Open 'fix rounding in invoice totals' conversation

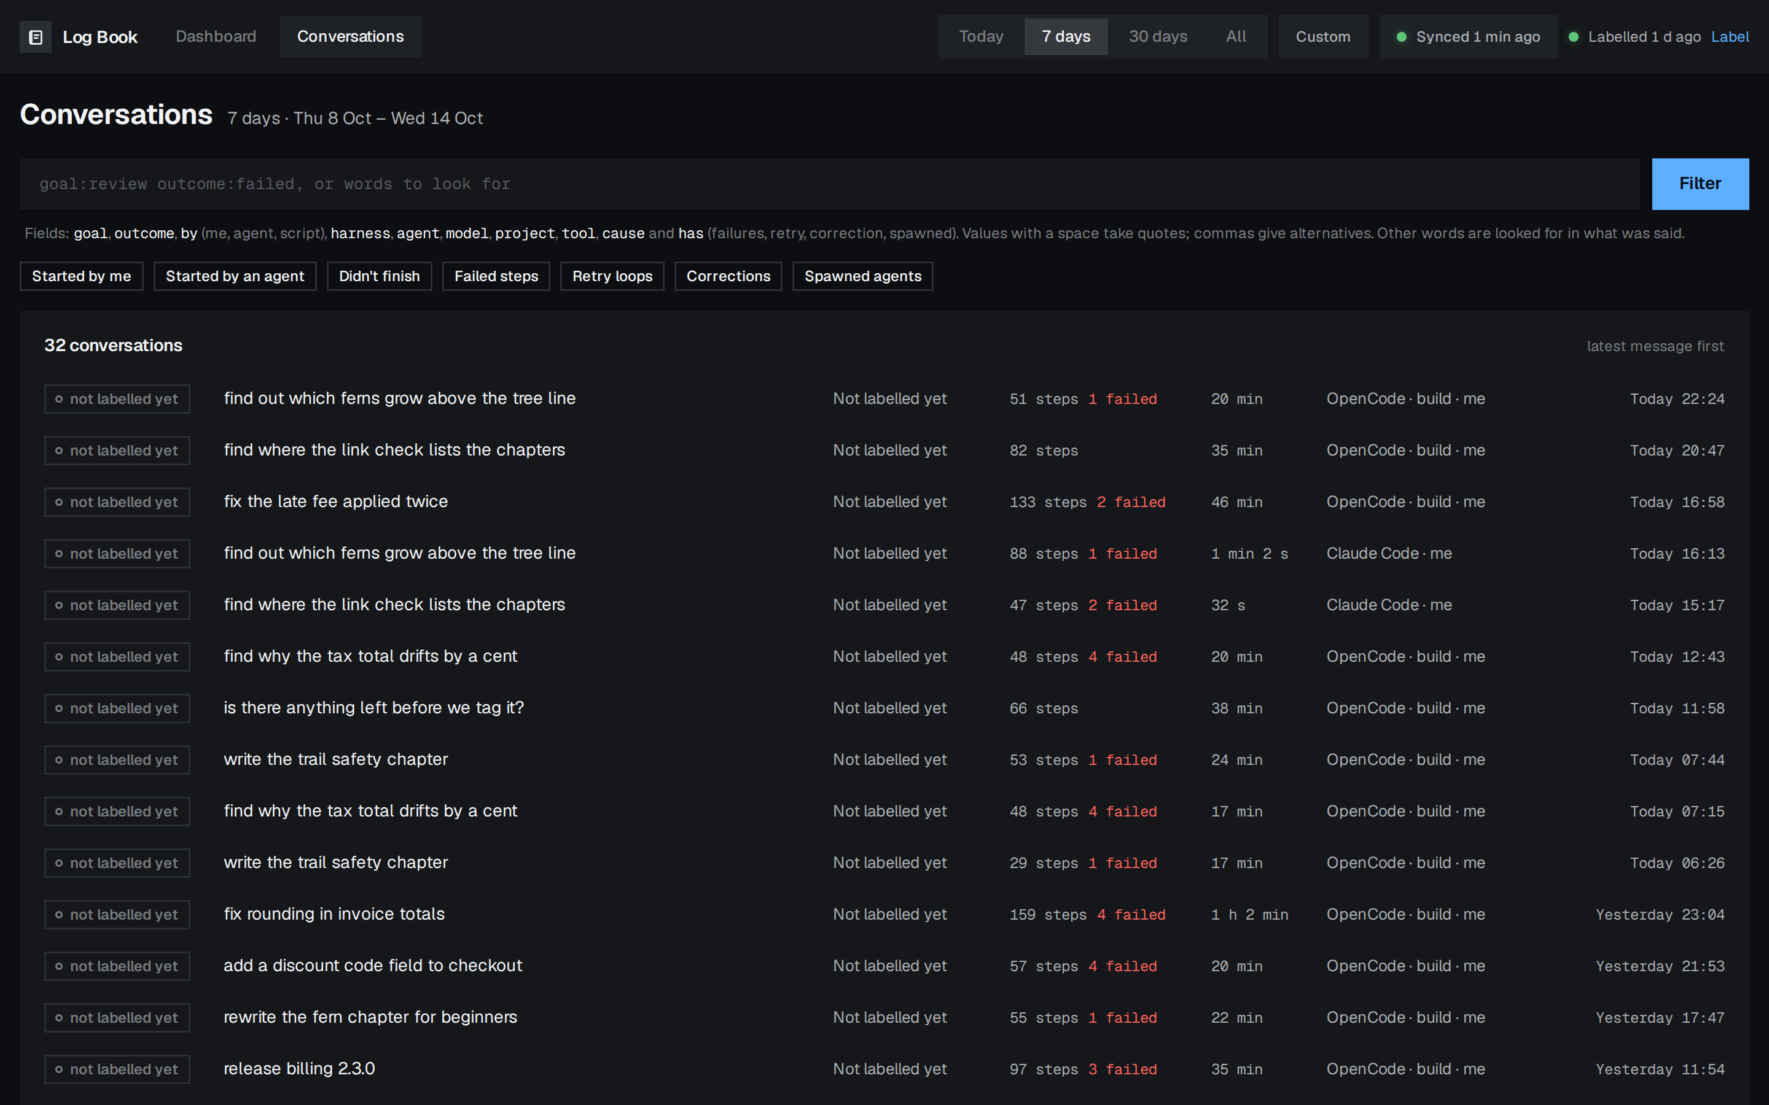pyautogui.click(x=334, y=914)
